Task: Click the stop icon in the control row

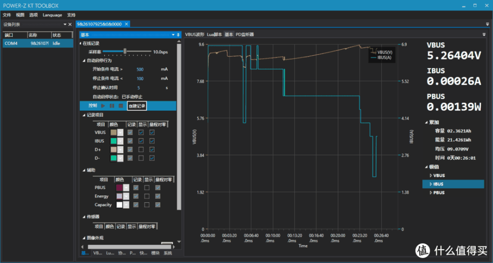Action: (x=120, y=106)
